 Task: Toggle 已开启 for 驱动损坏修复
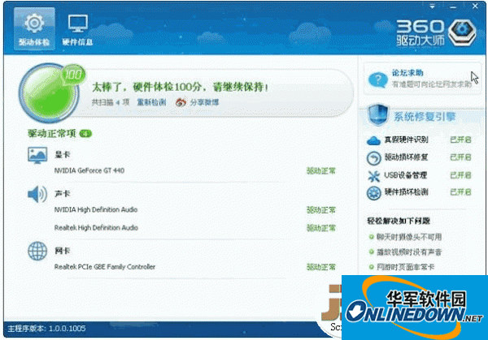coord(460,157)
